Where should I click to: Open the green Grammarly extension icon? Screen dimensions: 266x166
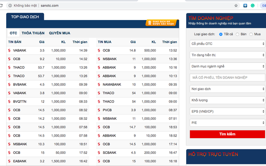coord(252,6)
